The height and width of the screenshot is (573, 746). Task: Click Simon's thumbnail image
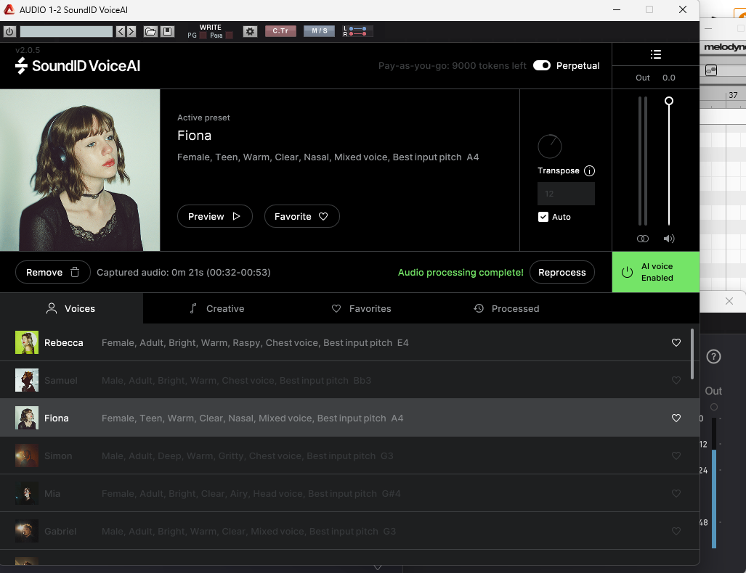point(27,455)
